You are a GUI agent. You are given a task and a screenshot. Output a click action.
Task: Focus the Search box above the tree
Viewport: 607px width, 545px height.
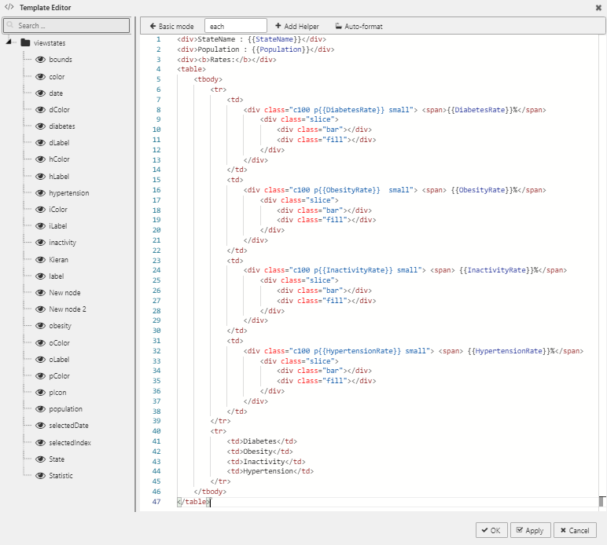pos(66,26)
